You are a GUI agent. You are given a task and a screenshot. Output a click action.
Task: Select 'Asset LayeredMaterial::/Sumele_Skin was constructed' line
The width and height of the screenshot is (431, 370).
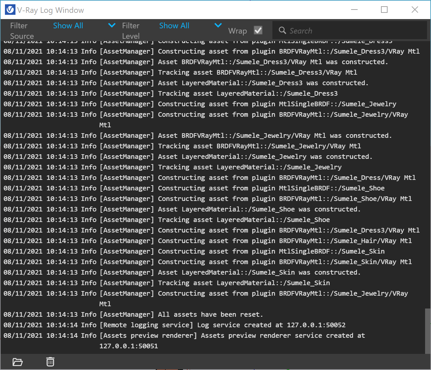(x=182, y=272)
